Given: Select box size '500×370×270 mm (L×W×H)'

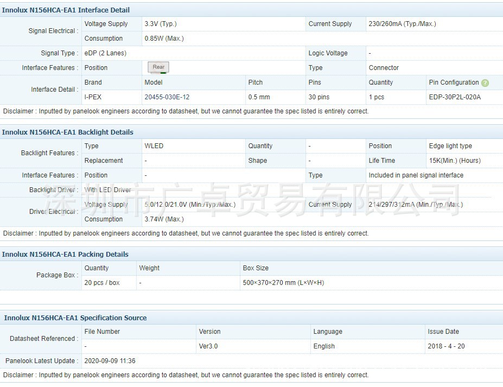Looking at the screenshot, I should tap(283, 283).
